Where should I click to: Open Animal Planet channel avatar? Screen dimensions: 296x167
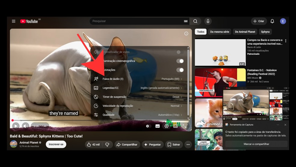tap(14, 144)
